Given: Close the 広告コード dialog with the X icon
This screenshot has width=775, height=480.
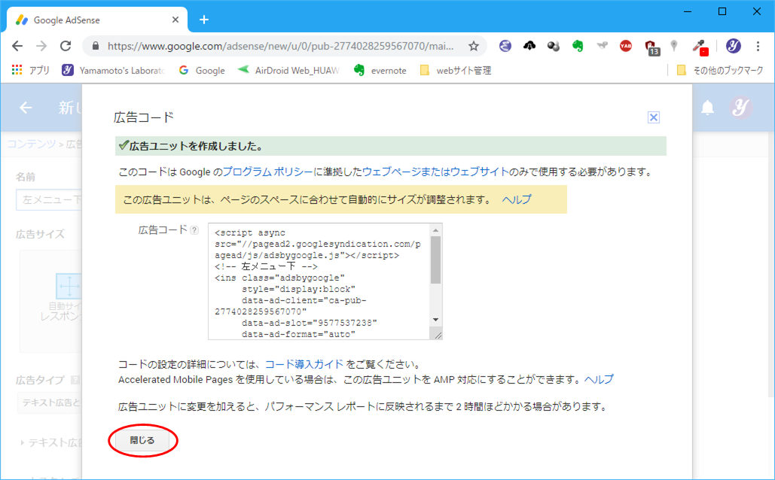Looking at the screenshot, I should coord(654,117).
